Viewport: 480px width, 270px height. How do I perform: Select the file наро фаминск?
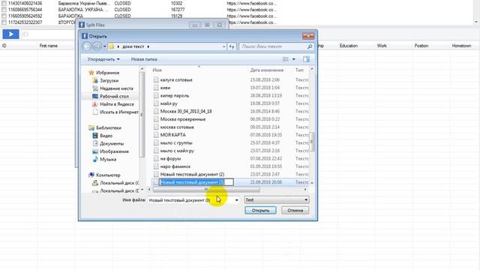point(175,166)
